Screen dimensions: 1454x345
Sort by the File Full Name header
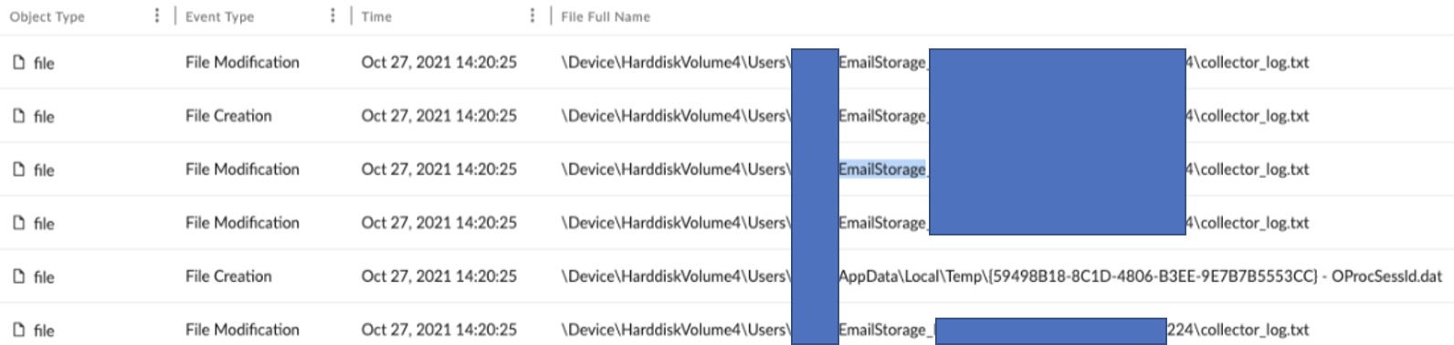[x=606, y=16]
